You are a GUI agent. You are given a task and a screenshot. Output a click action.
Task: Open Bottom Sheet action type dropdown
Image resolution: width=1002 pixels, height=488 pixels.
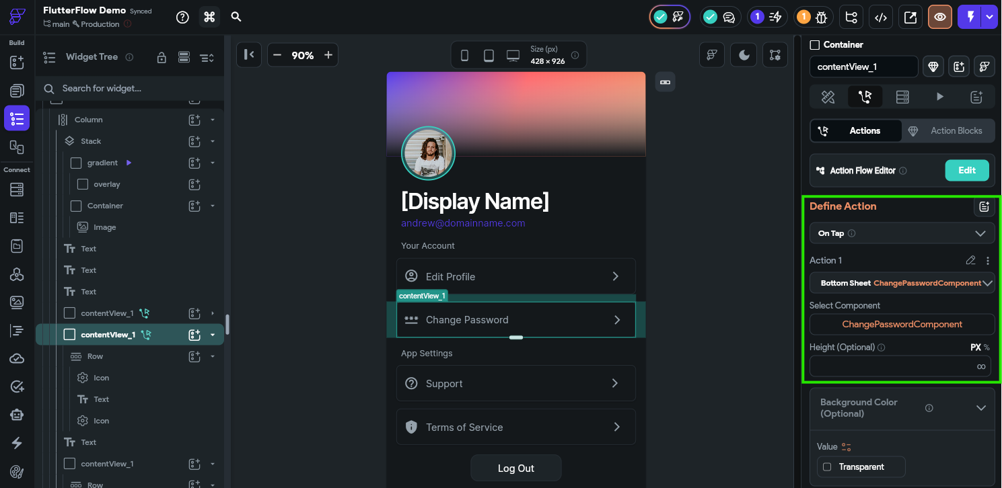(902, 283)
